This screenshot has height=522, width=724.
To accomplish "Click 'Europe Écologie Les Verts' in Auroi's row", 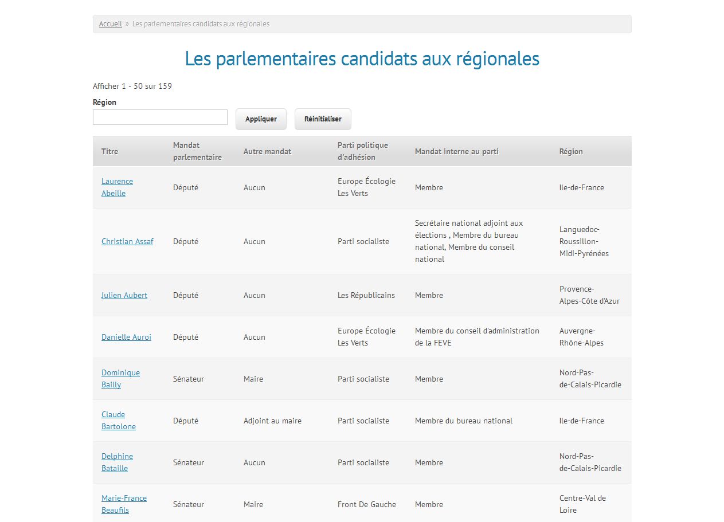I will pos(366,337).
